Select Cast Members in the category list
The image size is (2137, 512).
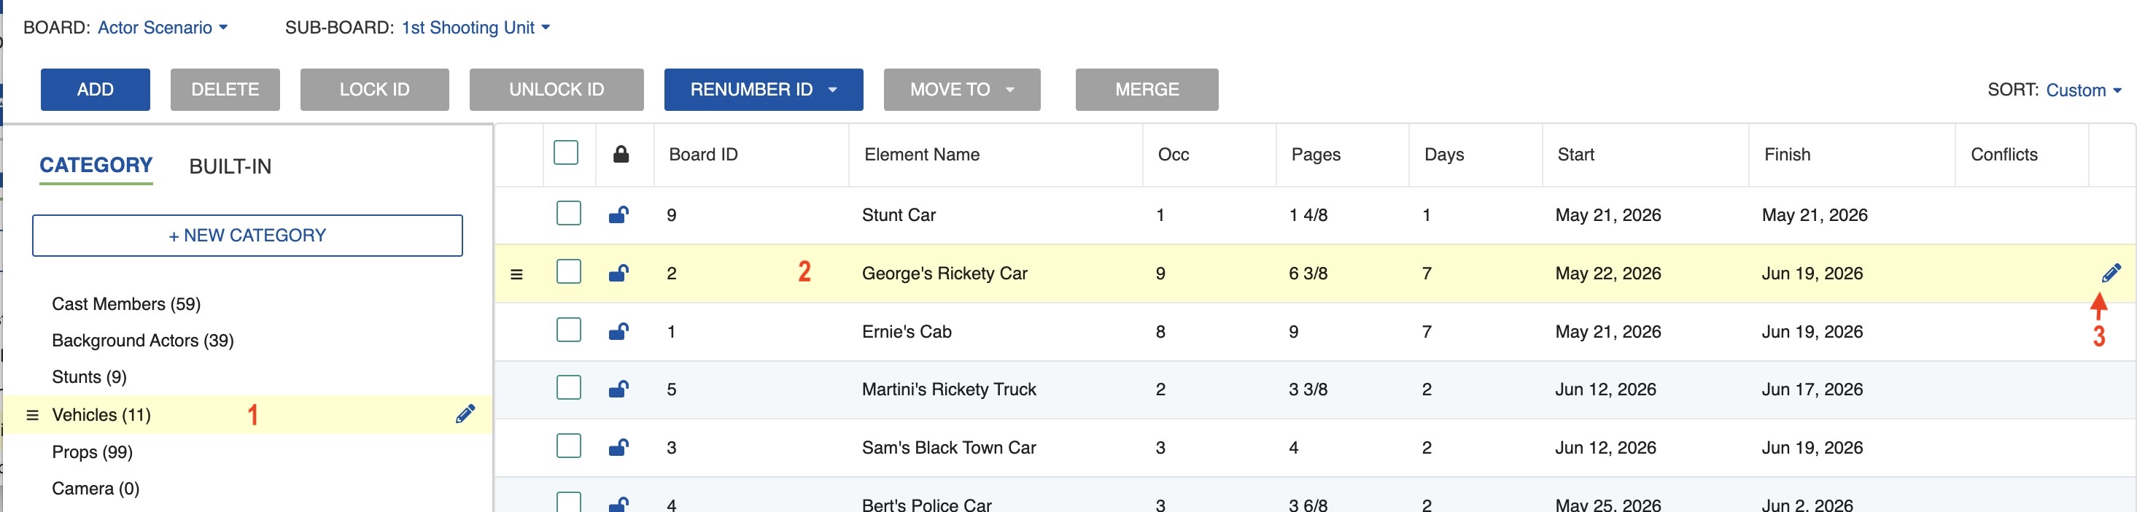coord(126,303)
